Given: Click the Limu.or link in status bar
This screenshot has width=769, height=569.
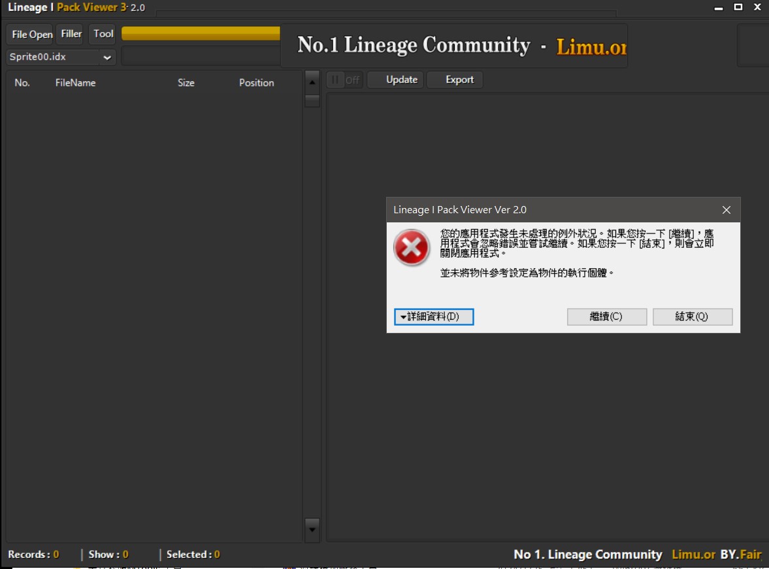Looking at the screenshot, I should [693, 555].
